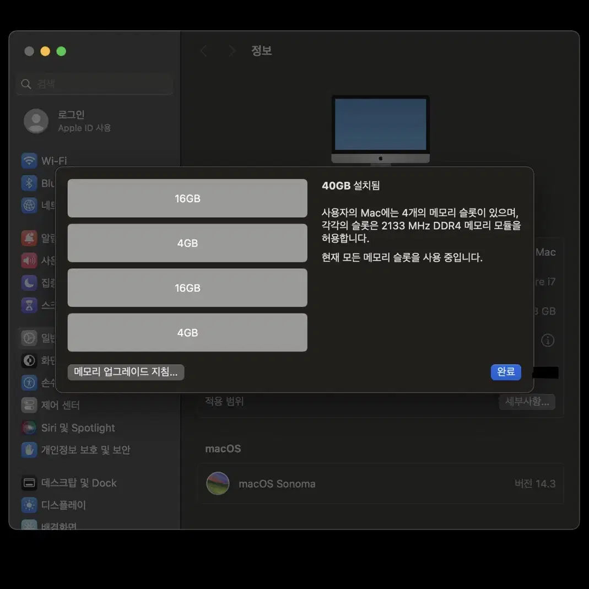This screenshot has height=589, width=589.
Task: Select Wi-Fi label in sidebar
Action: click(x=54, y=161)
